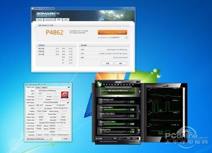Toggle apply overclocking at system startup
Image resolution: width=212 pixels, height=153 pixels.
click(99, 142)
